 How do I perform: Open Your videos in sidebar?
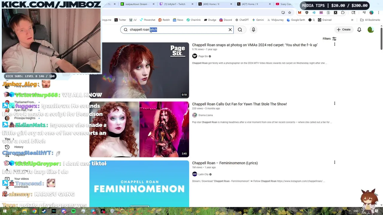(22, 179)
